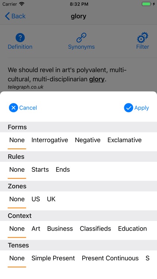157x279 pixels.
Task: Select Ends under Rules
Action: [63, 170]
